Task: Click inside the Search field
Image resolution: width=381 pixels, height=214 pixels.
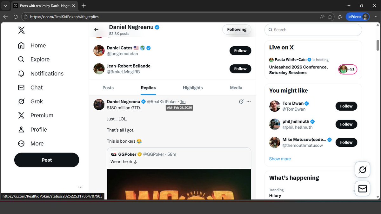Action: (x=313, y=30)
